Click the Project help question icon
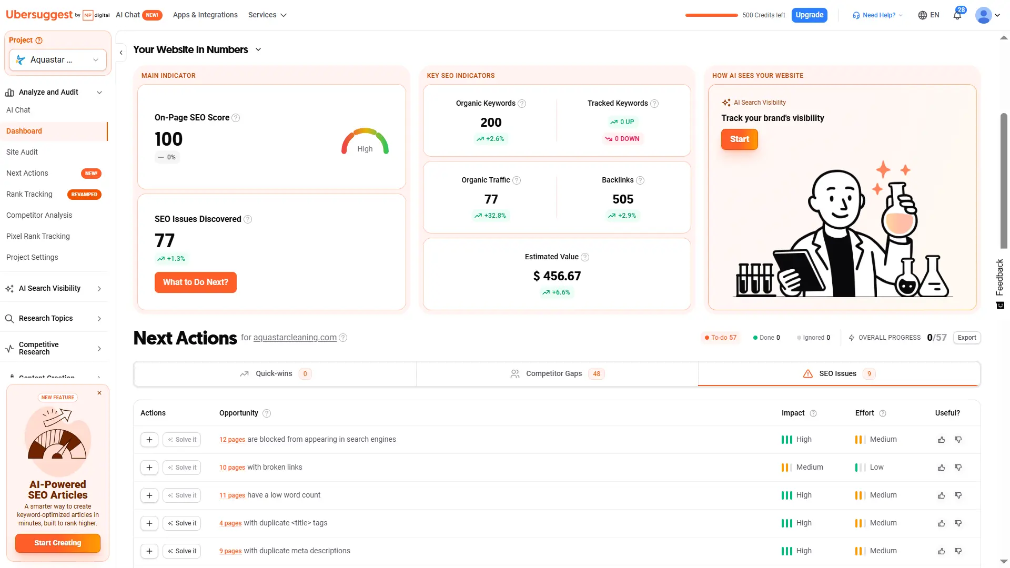The width and height of the screenshot is (1010, 568). tap(39, 40)
